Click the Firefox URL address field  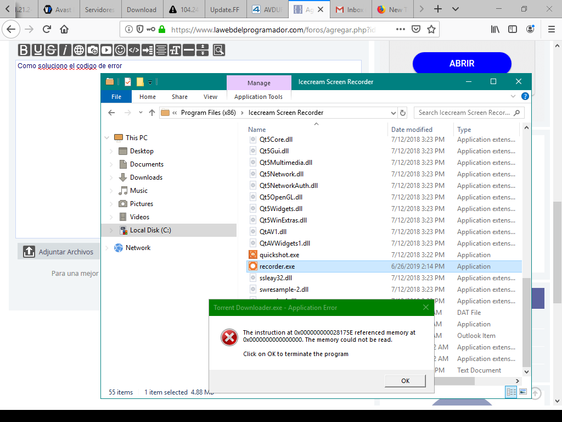(x=273, y=30)
